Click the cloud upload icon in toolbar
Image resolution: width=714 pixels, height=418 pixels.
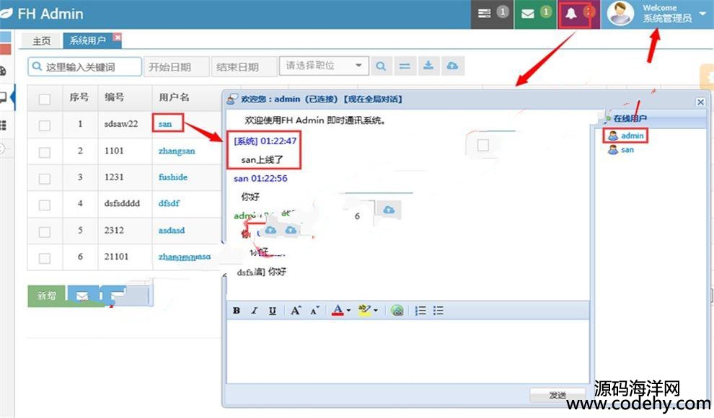click(x=452, y=66)
